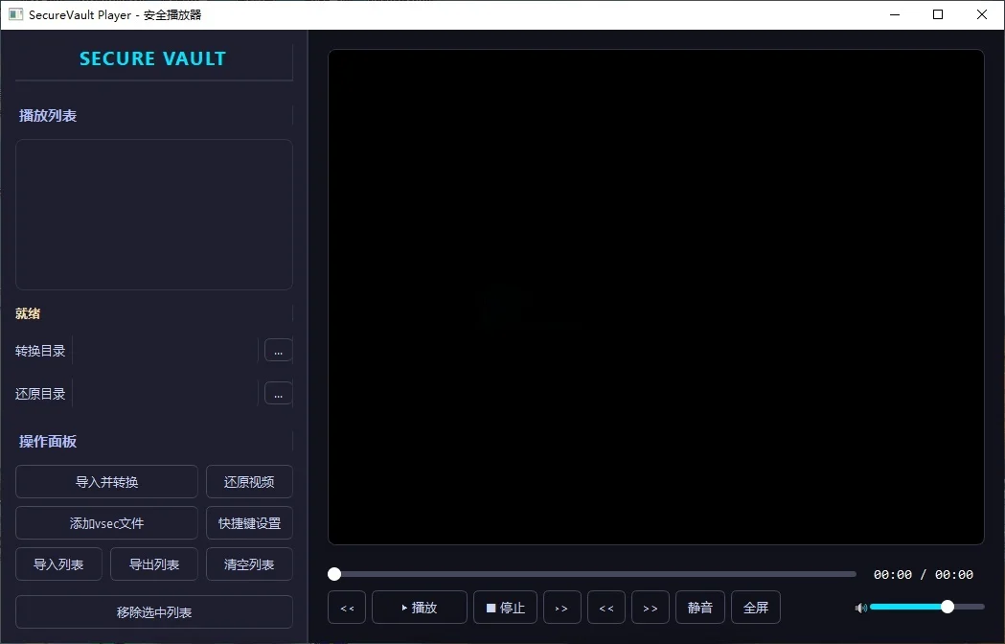Click the 还原视频 button
The height and width of the screenshot is (644, 1005).
pyautogui.click(x=249, y=482)
